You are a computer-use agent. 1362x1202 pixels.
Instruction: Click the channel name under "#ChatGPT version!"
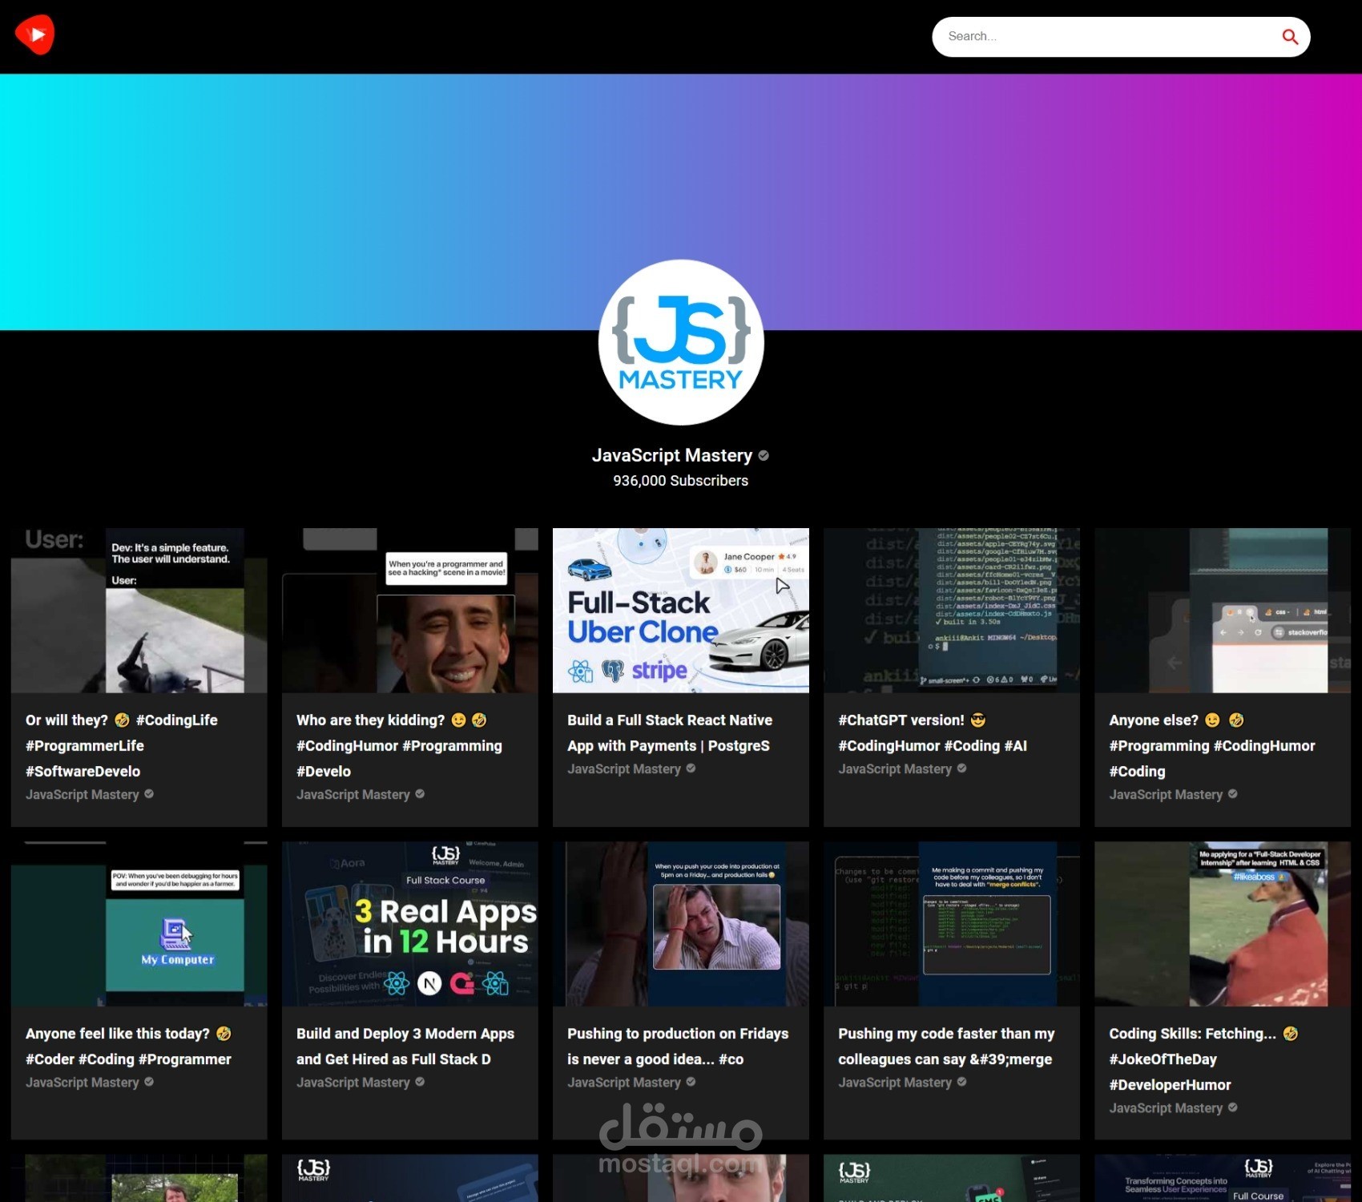click(x=895, y=769)
